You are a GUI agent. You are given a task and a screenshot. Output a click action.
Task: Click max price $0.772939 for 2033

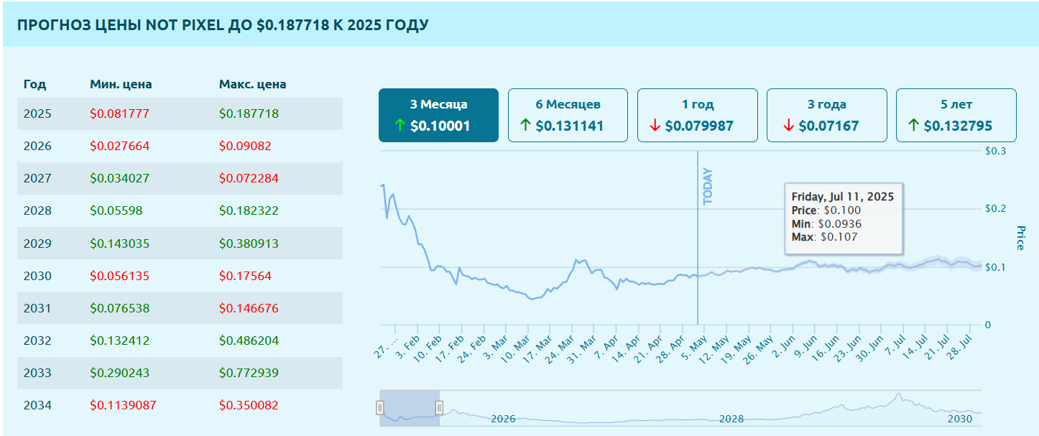249,373
